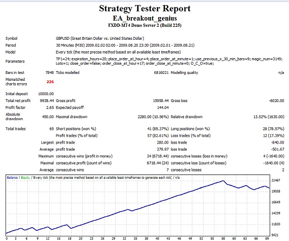
Task: Click the Every tick model description
Action: 118,52
